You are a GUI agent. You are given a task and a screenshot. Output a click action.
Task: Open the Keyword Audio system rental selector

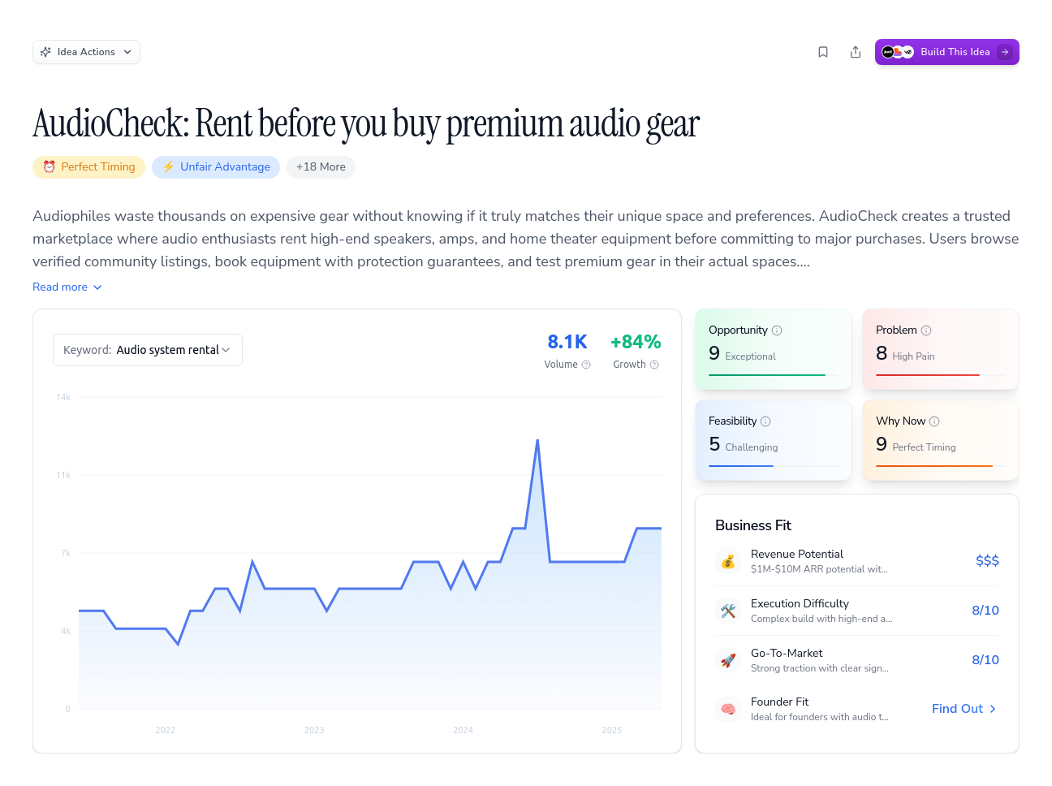(148, 350)
